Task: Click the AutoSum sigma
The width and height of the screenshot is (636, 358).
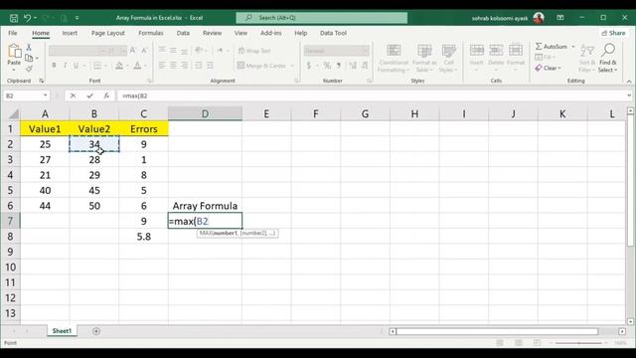Action: coord(539,47)
